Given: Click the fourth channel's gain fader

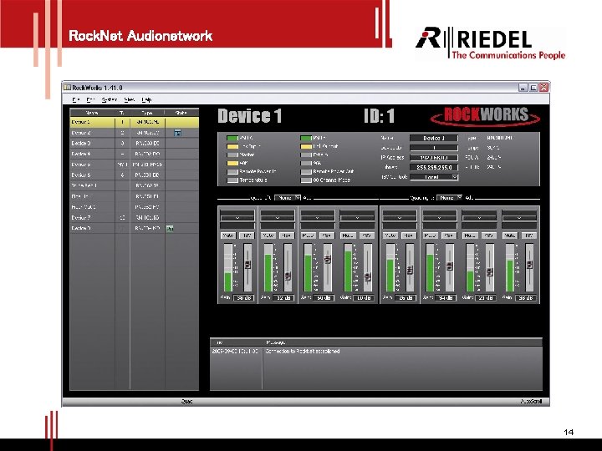Looking at the screenshot, I should point(367,276).
